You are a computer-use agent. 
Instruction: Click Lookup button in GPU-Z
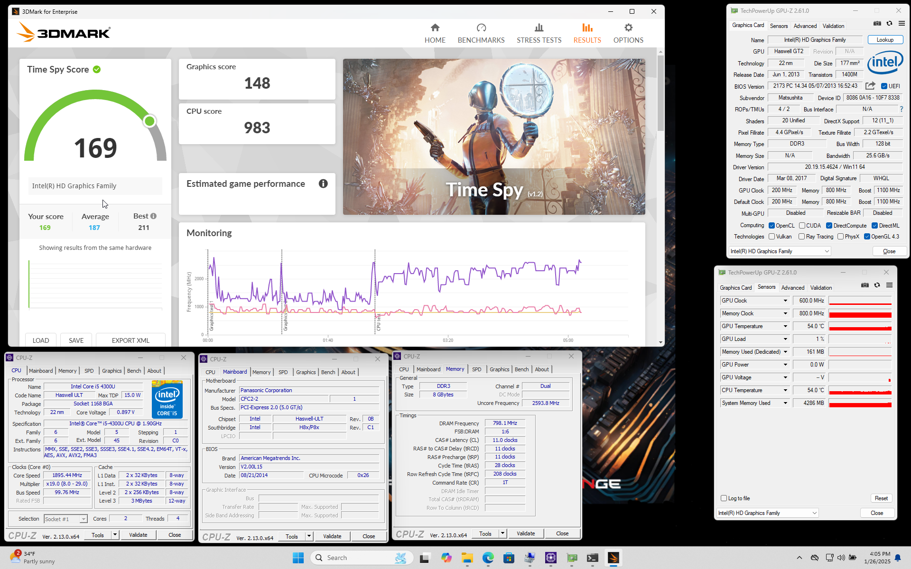point(885,40)
